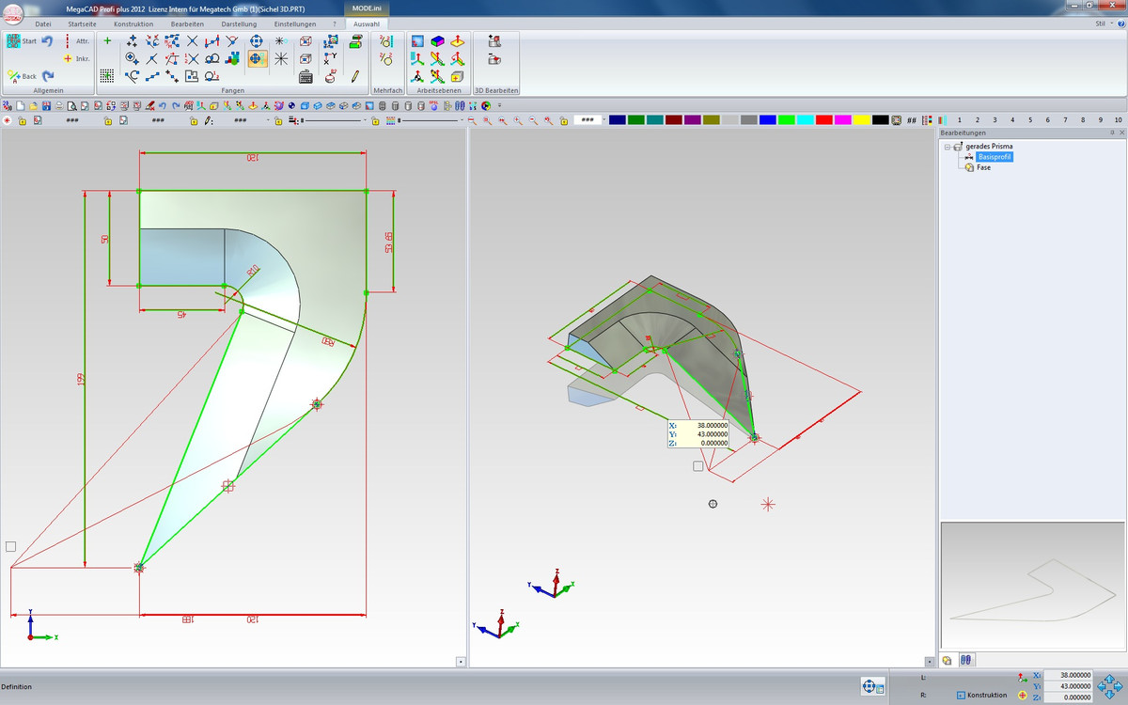1128x705 pixels.
Task: Click the keyboard input snap icon
Action: pyautogui.click(x=305, y=76)
